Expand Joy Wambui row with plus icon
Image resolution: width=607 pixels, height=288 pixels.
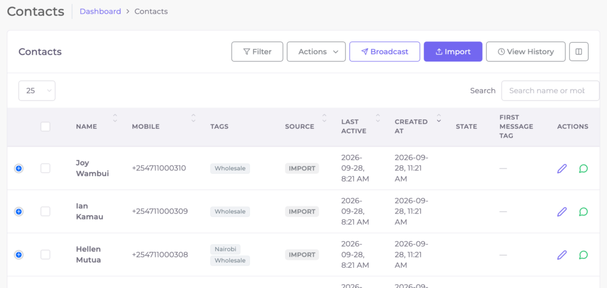(x=18, y=169)
